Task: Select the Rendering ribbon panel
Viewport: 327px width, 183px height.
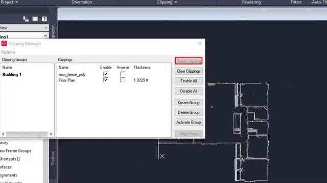Action: point(251,2)
